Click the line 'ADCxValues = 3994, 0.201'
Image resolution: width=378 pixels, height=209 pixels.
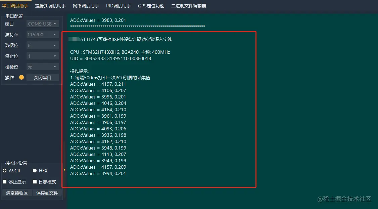pyautogui.click(x=98, y=173)
